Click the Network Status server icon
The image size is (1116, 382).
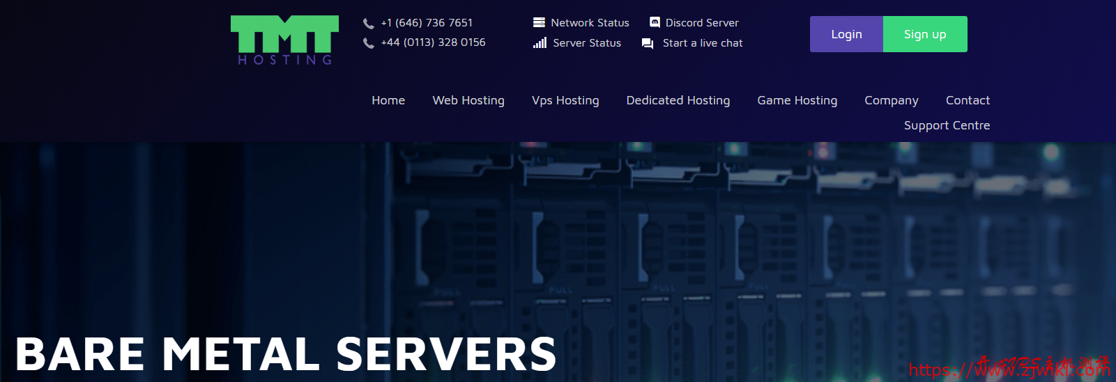pos(539,23)
